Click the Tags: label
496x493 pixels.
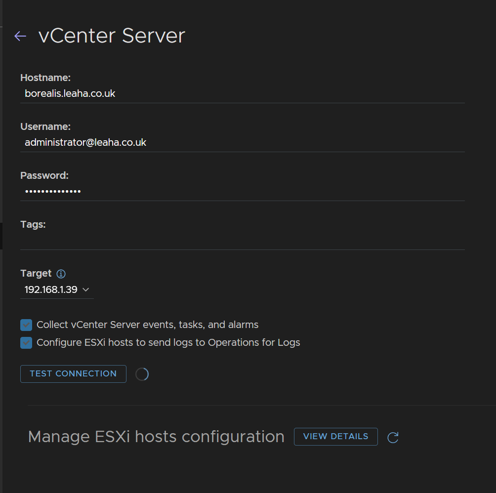(x=33, y=225)
